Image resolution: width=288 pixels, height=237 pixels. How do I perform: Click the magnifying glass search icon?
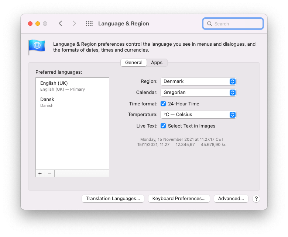pos(209,24)
